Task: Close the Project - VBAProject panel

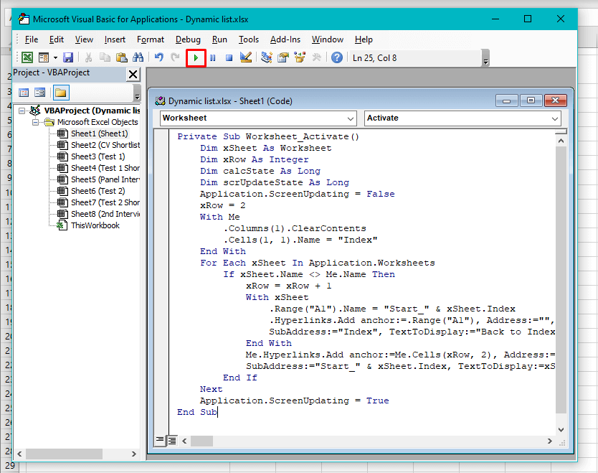Action: (133, 74)
